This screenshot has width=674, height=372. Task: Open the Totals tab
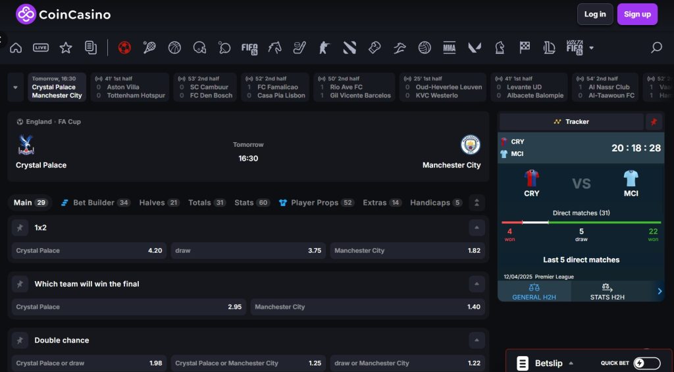207,203
